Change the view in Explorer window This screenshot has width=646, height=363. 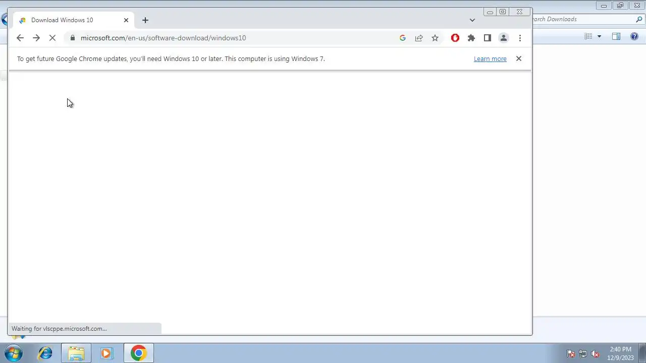pyautogui.click(x=588, y=36)
